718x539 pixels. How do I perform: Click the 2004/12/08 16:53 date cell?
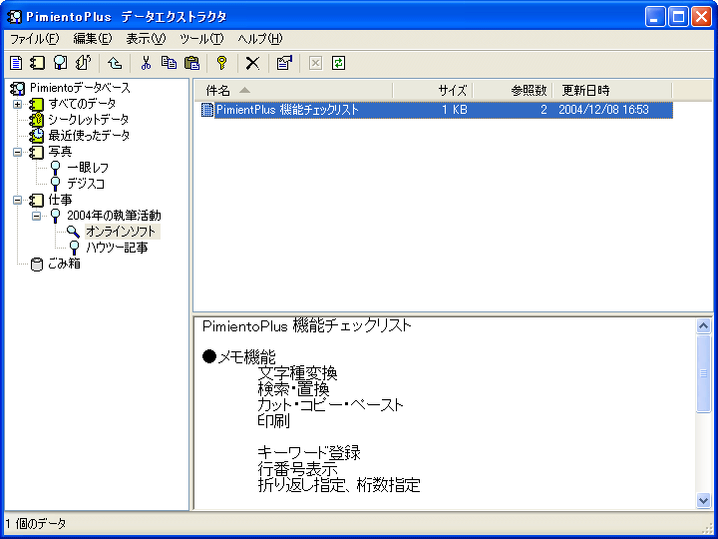(x=603, y=110)
